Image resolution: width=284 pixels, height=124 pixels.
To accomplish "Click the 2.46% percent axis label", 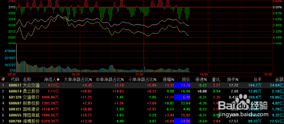I will (x=277, y=25).
